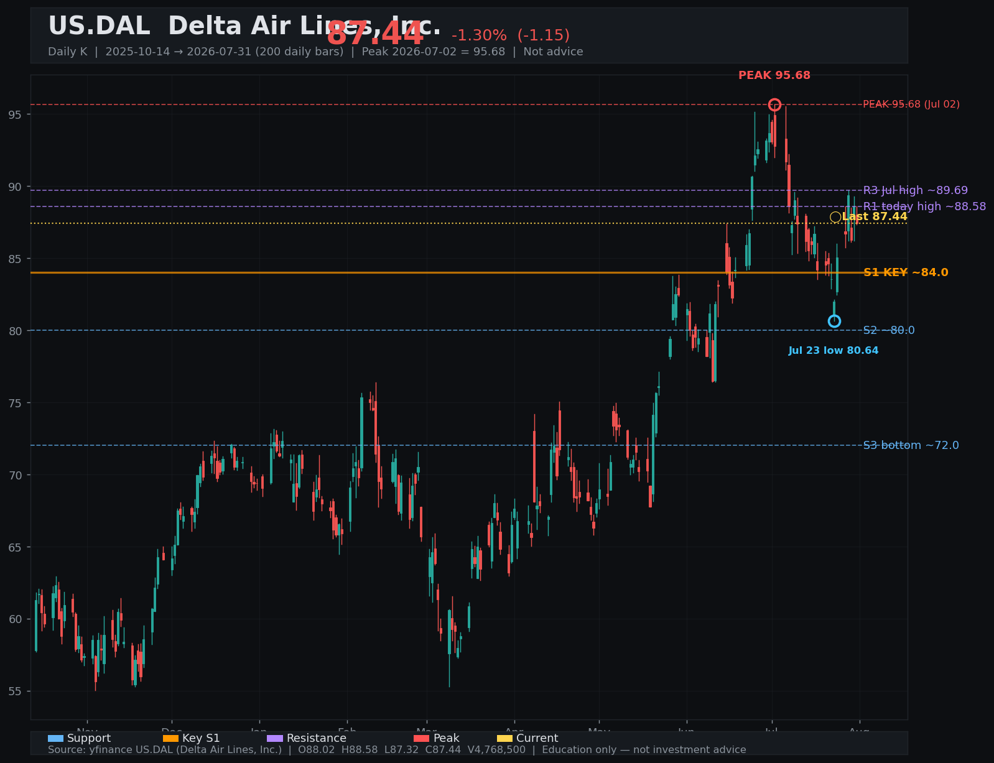
Task: Click the "Resistance" legend label
Action: 317,738
